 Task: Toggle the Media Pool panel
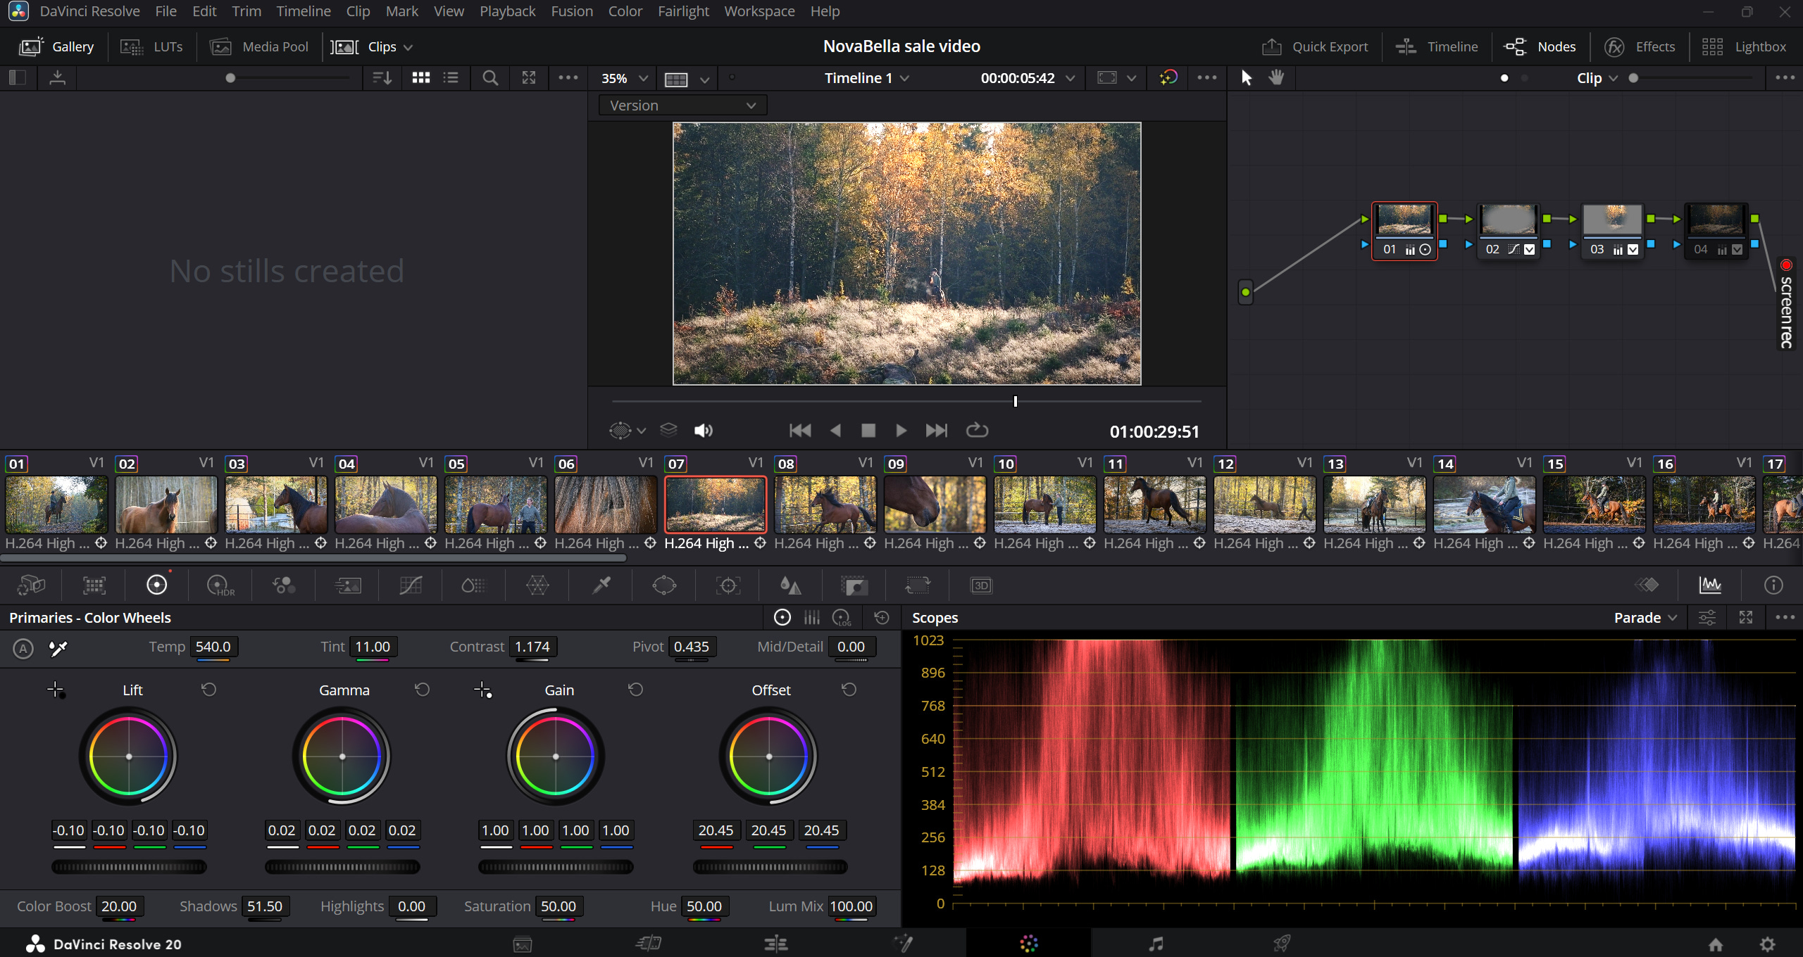click(x=259, y=47)
